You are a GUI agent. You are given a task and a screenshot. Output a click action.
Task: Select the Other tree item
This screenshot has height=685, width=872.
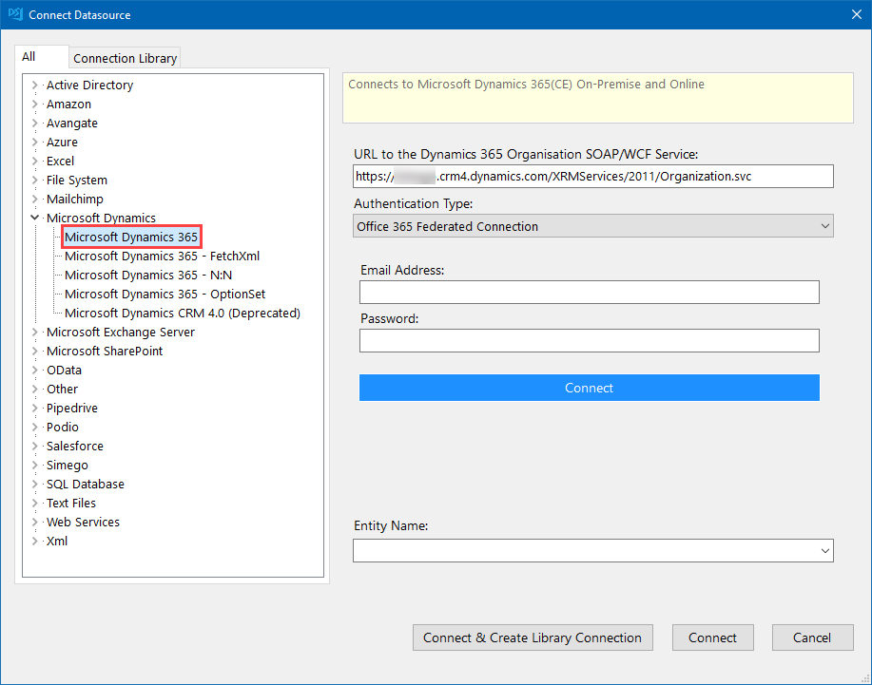62,389
